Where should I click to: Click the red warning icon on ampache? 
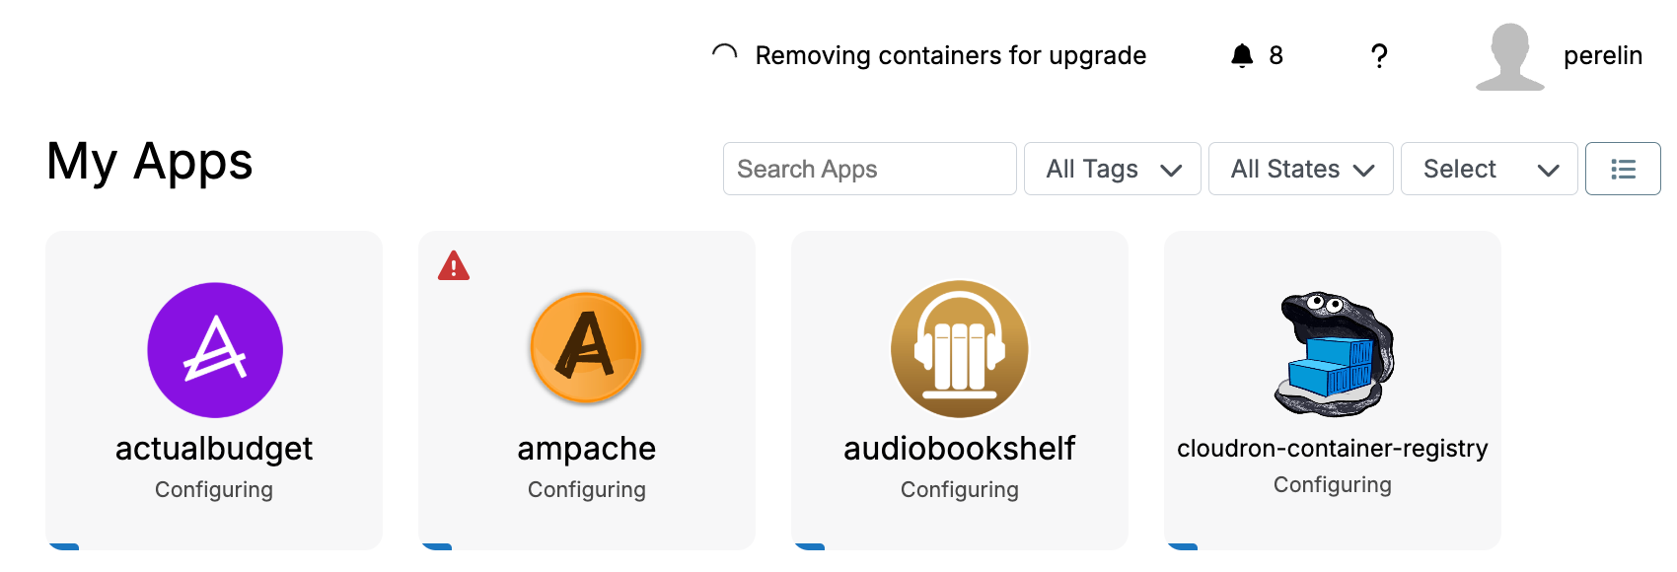click(454, 266)
